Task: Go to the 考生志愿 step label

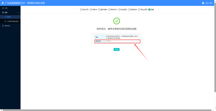Action: (143, 9)
